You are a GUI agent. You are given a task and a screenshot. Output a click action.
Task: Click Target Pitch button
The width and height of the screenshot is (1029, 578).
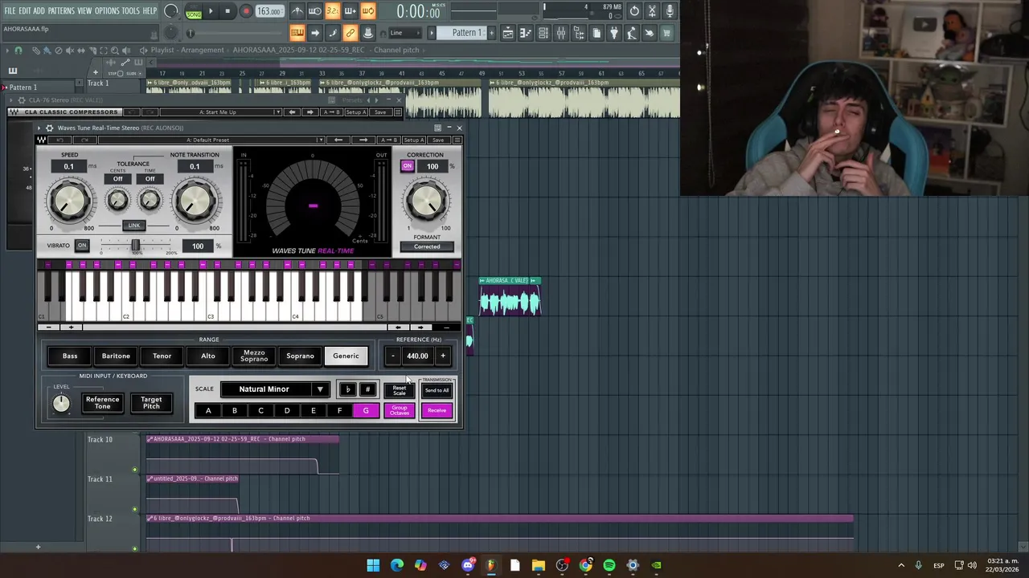click(151, 403)
